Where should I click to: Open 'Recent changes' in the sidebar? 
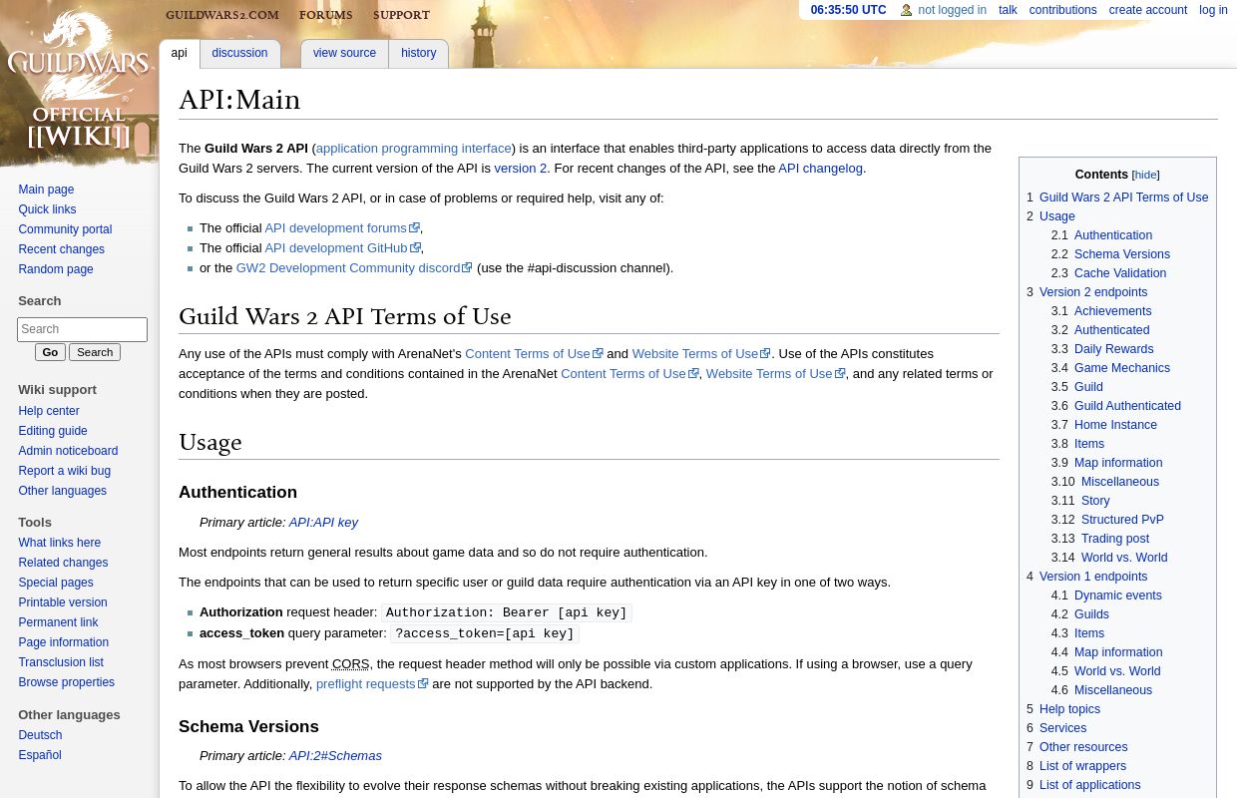click(x=61, y=249)
